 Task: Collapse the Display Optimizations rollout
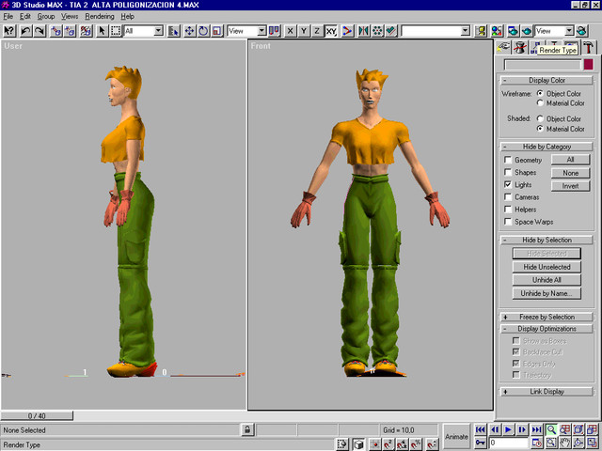547,329
